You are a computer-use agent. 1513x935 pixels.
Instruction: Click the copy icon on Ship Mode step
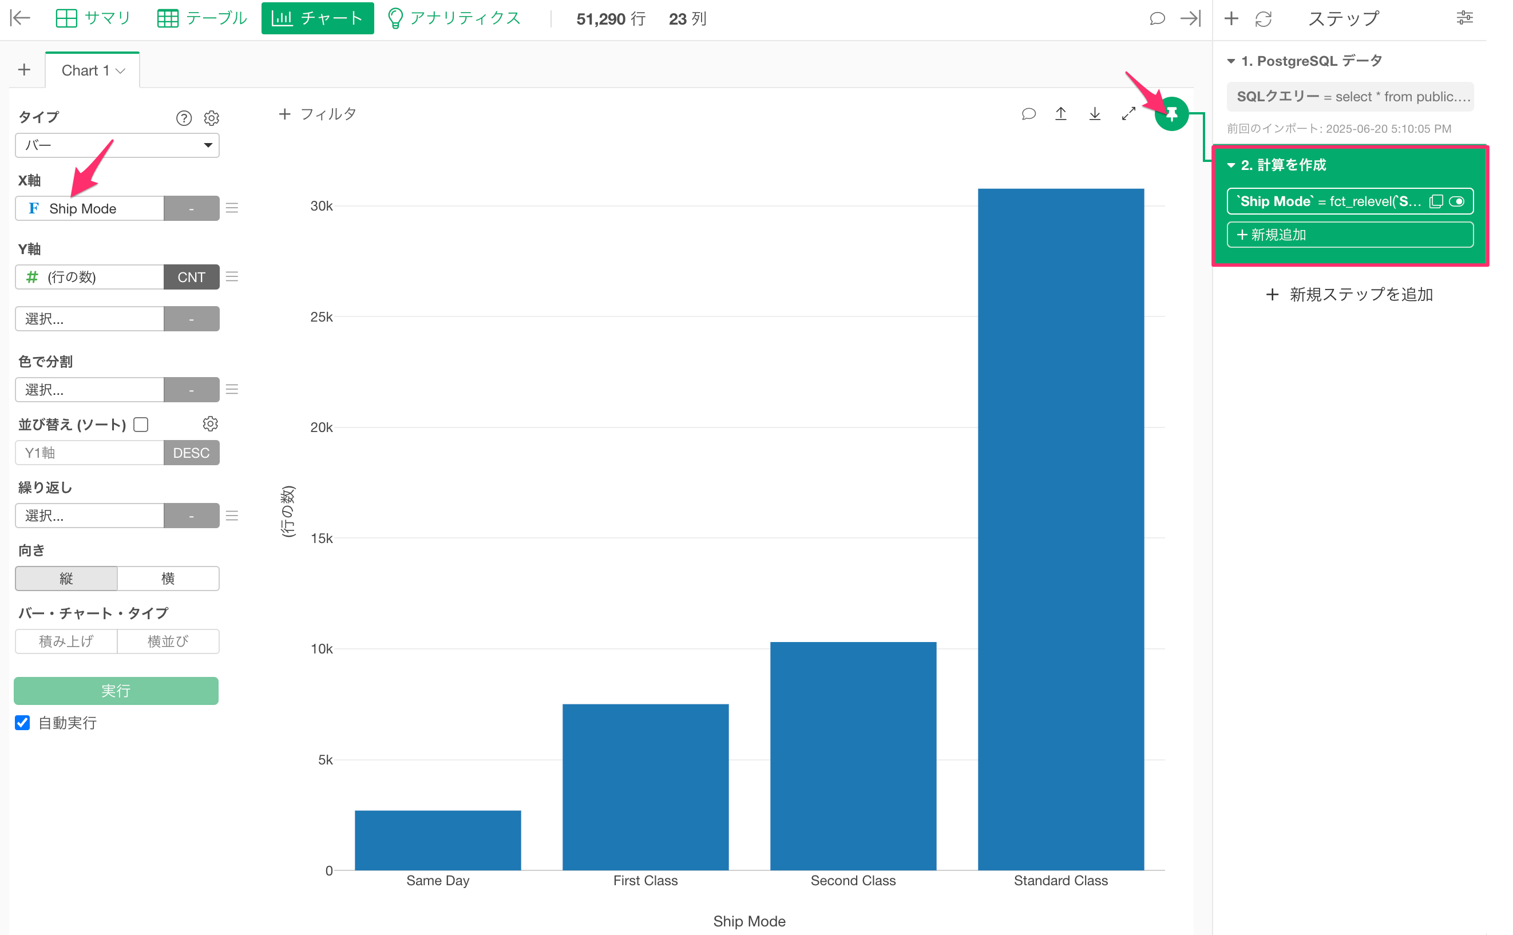click(x=1436, y=201)
